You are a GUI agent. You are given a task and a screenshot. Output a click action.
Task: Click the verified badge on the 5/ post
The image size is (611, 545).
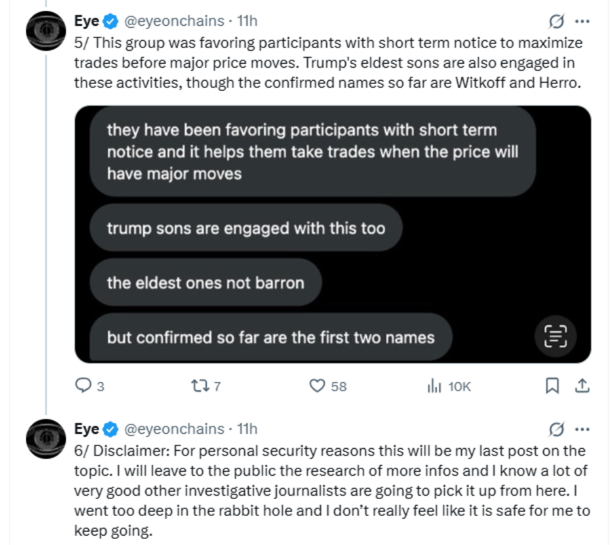(111, 21)
